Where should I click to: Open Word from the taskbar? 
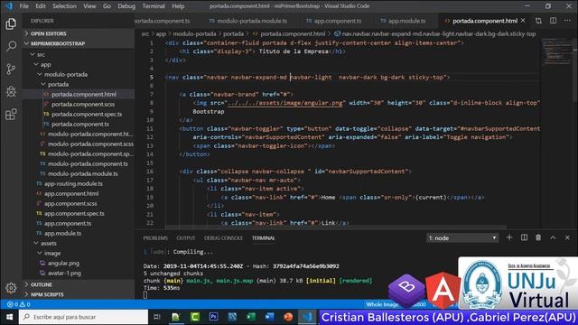(x=270, y=317)
